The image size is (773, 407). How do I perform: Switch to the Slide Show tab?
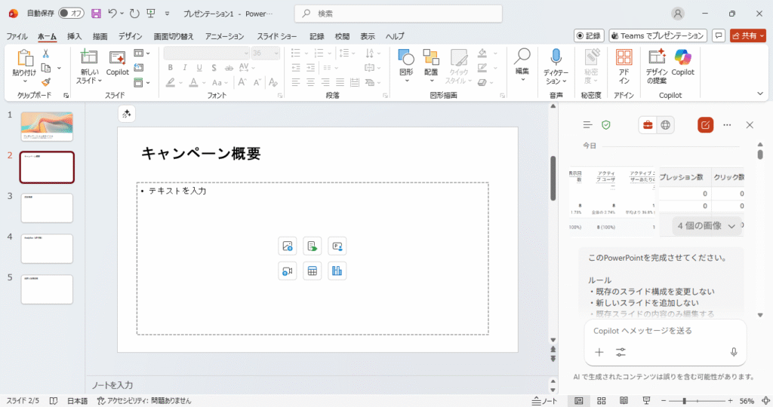(x=277, y=36)
